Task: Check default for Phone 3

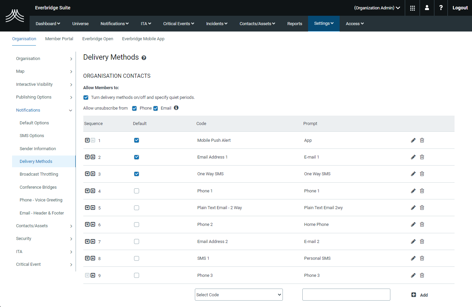Action: [x=136, y=275]
